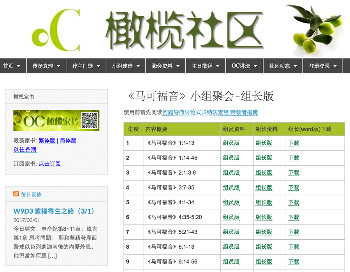Open the 问题导向讨论式归纳法查经 带领者指南 link
The image size is (350, 272).
coord(210,112)
